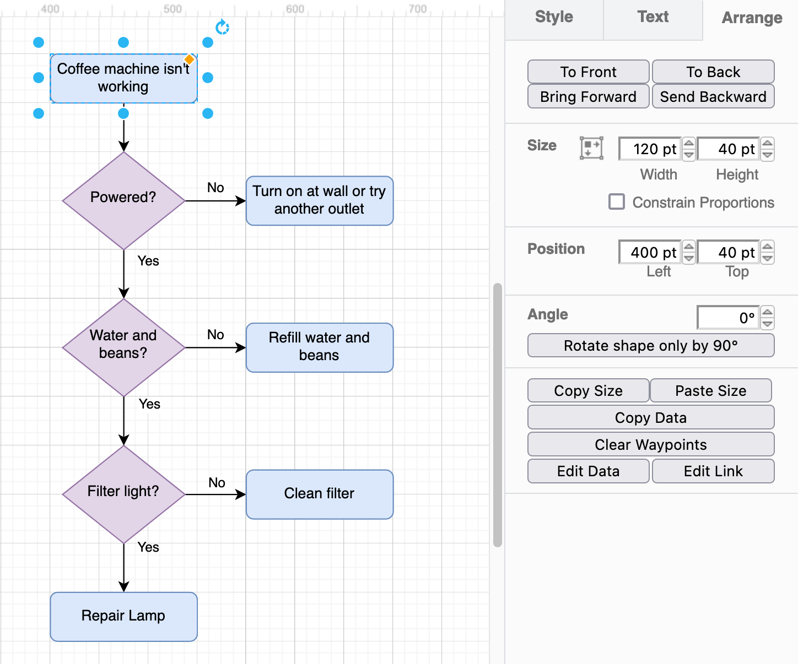
Task: Click the Left position input field
Action: click(x=650, y=252)
